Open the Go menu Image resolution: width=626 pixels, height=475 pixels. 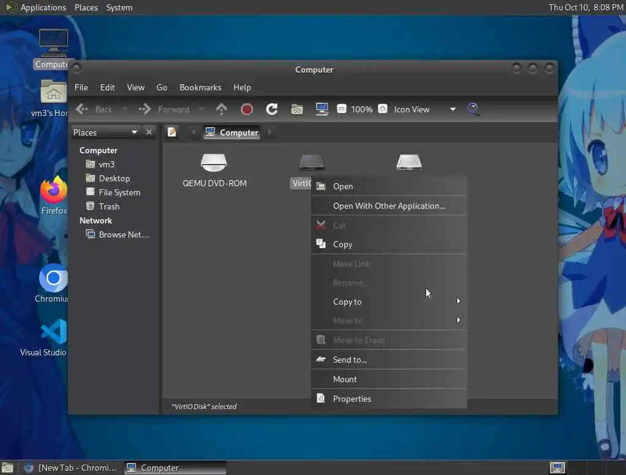click(x=161, y=87)
